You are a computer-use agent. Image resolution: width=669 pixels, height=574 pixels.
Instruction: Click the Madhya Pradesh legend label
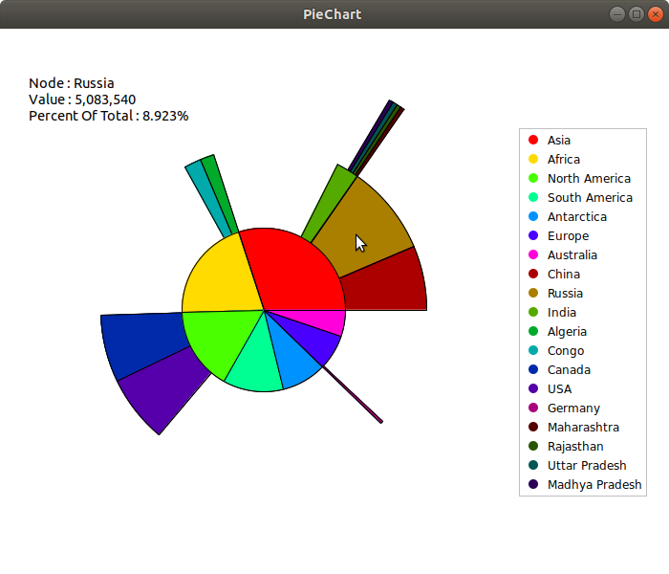click(x=594, y=485)
